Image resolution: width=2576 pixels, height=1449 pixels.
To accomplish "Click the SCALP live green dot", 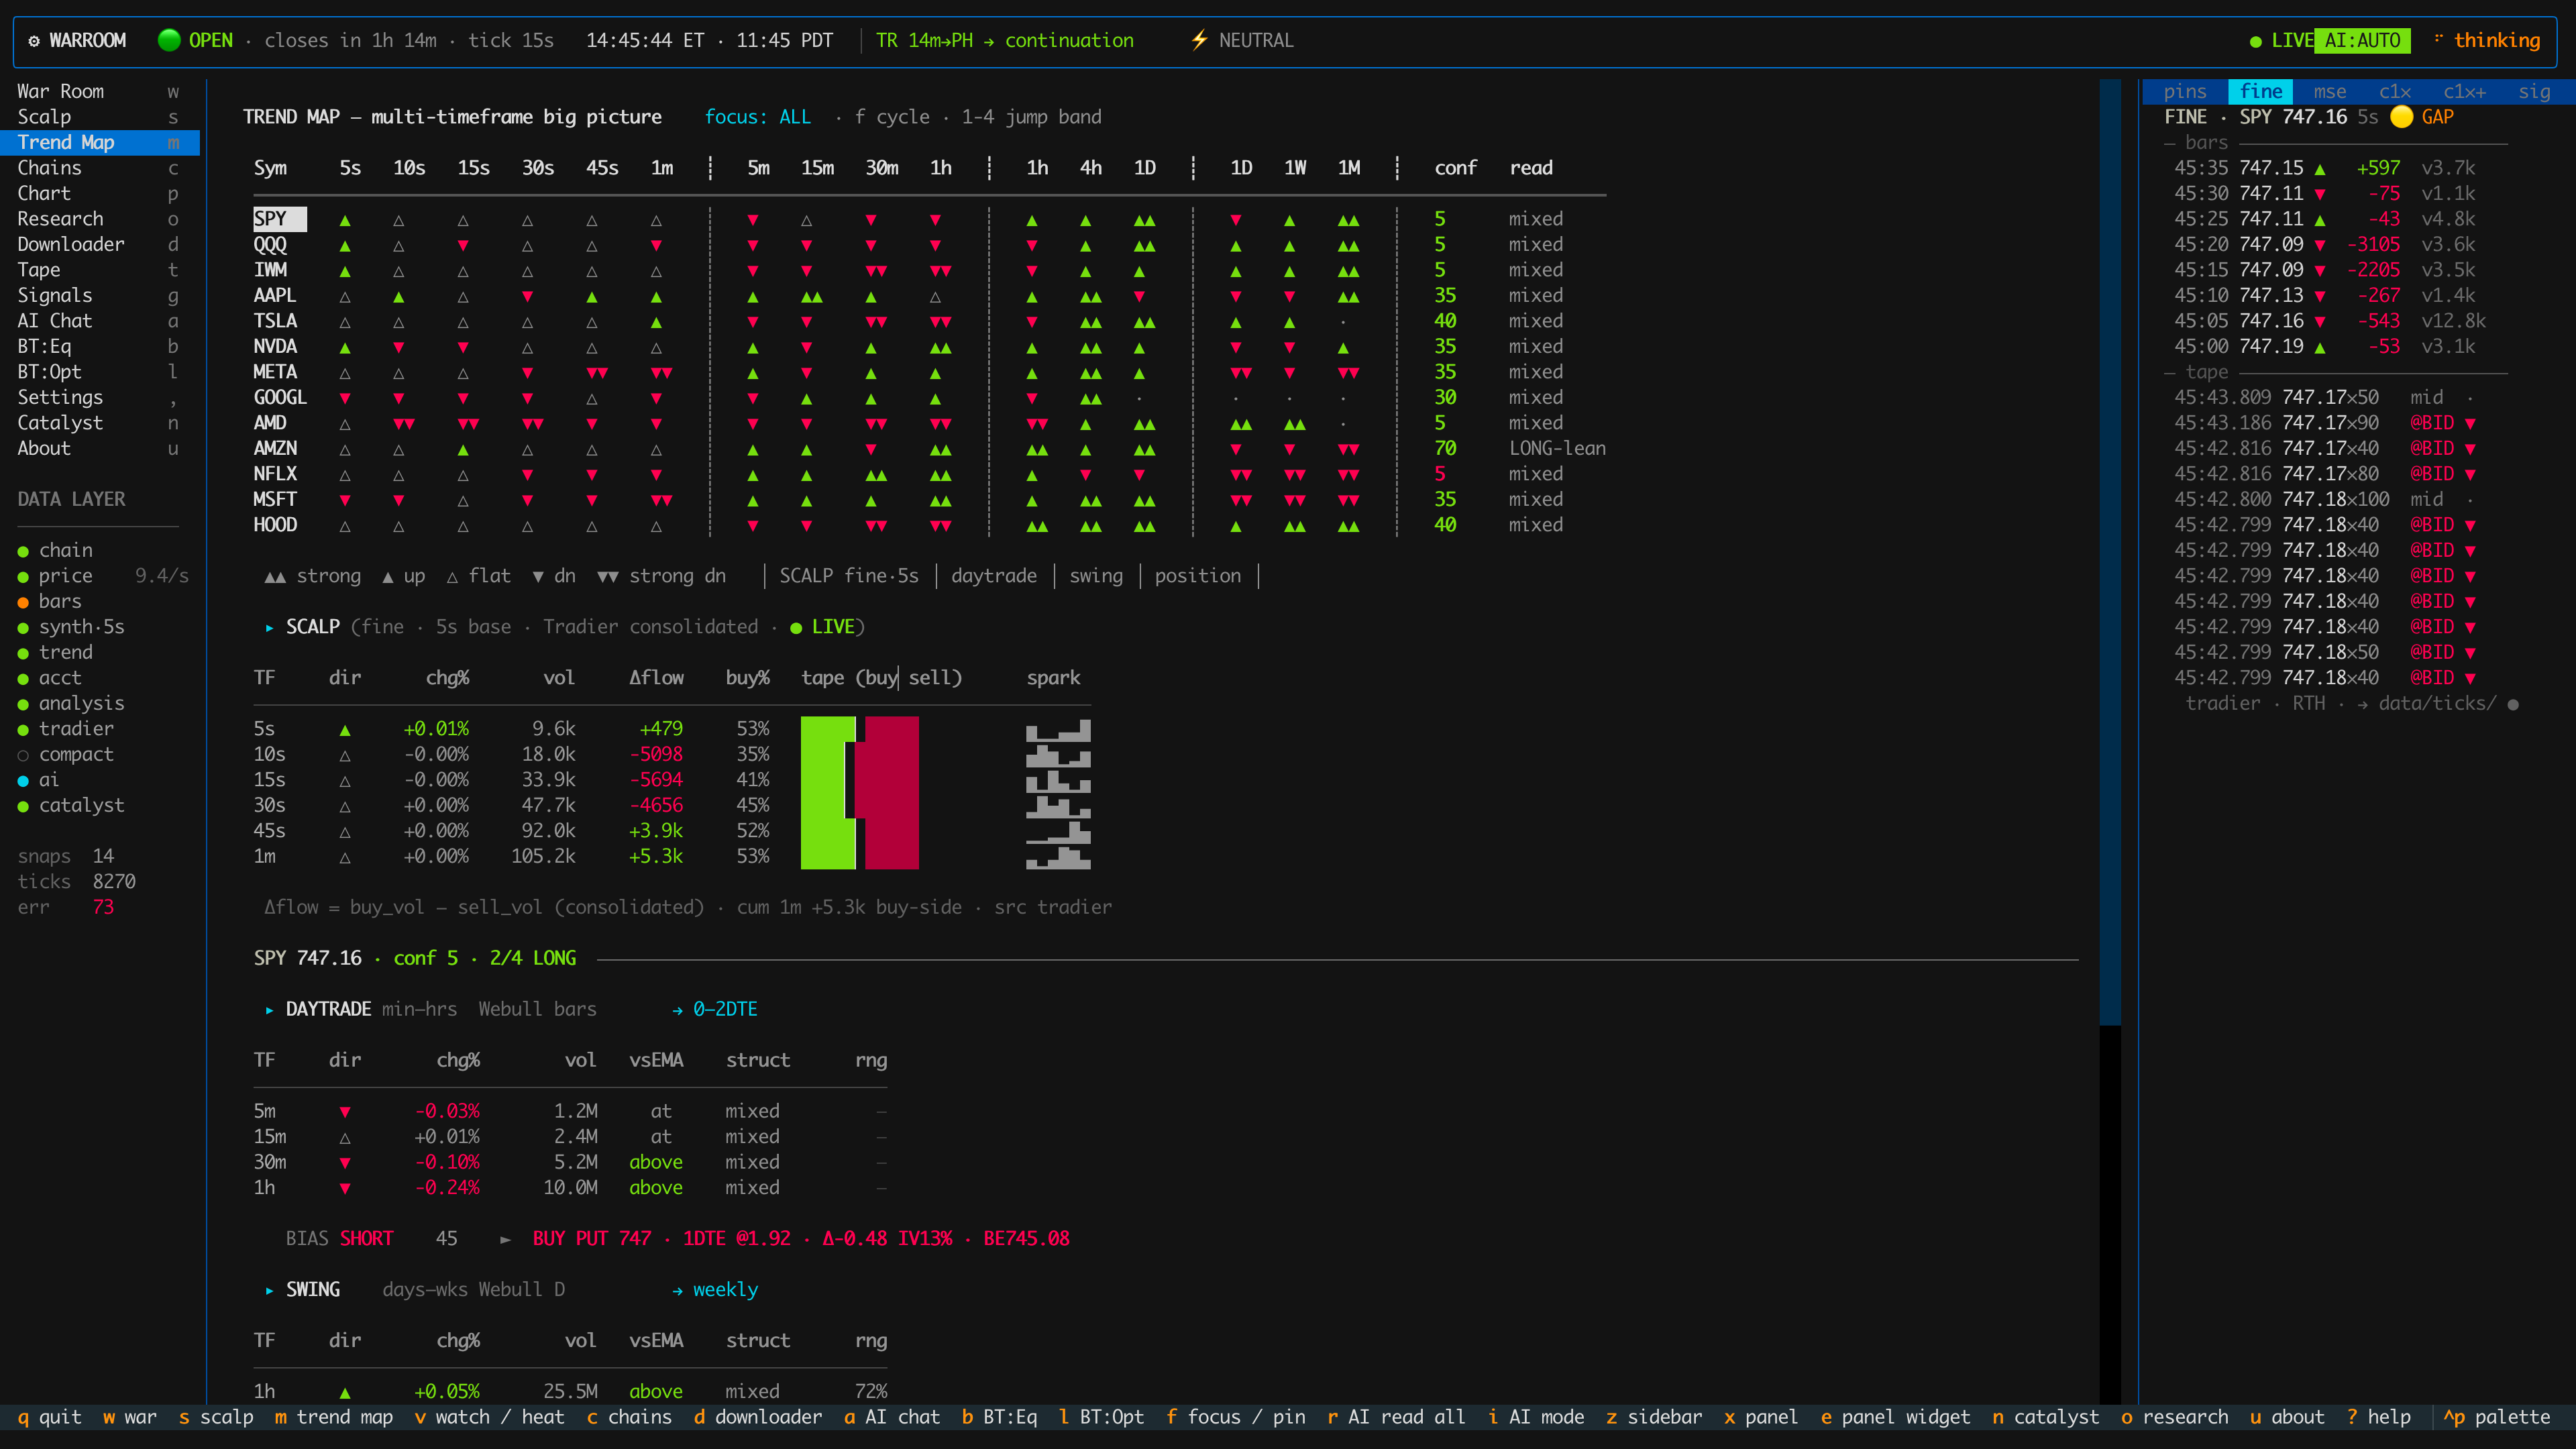I will [x=796, y=628].
